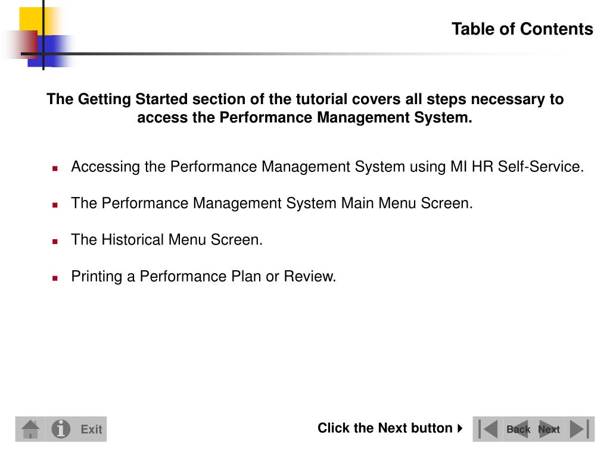Open the information icon

[61, 429]
